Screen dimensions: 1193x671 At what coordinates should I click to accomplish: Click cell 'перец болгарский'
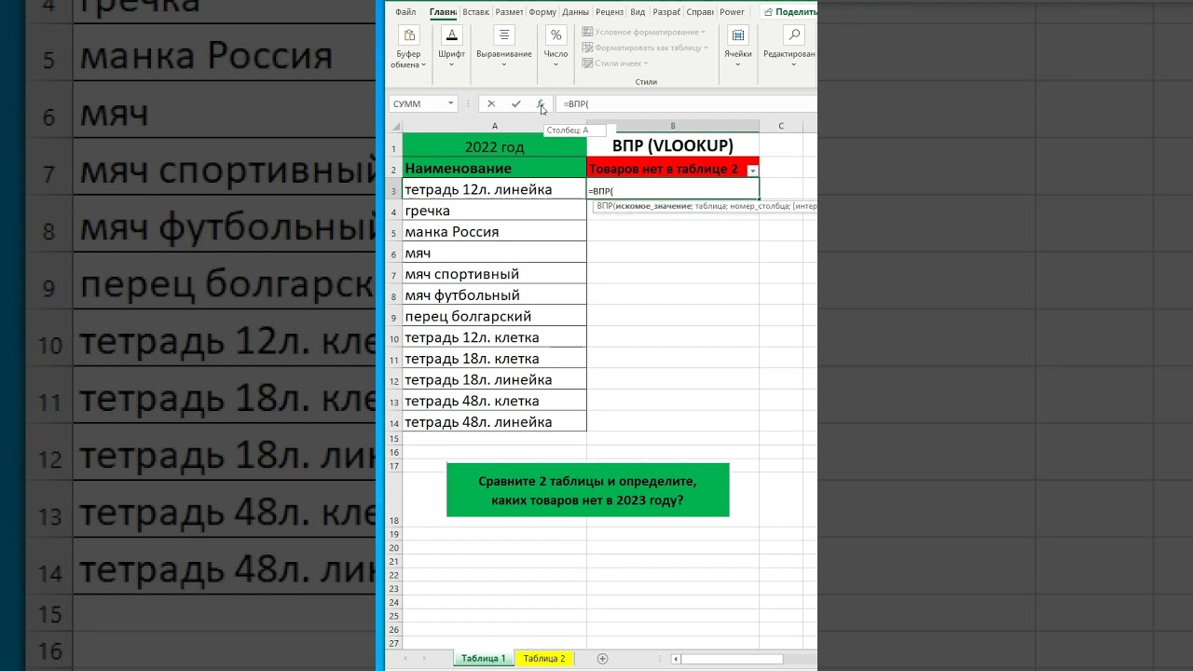point(494,317)
